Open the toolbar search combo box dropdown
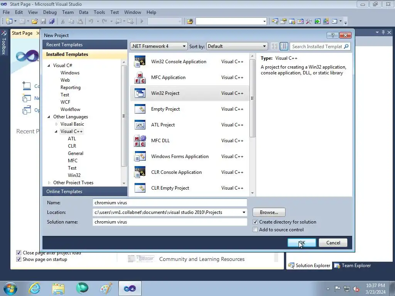The width and height of the screenshot is (395, 296). pyautogui.click(x=264, y=22)
